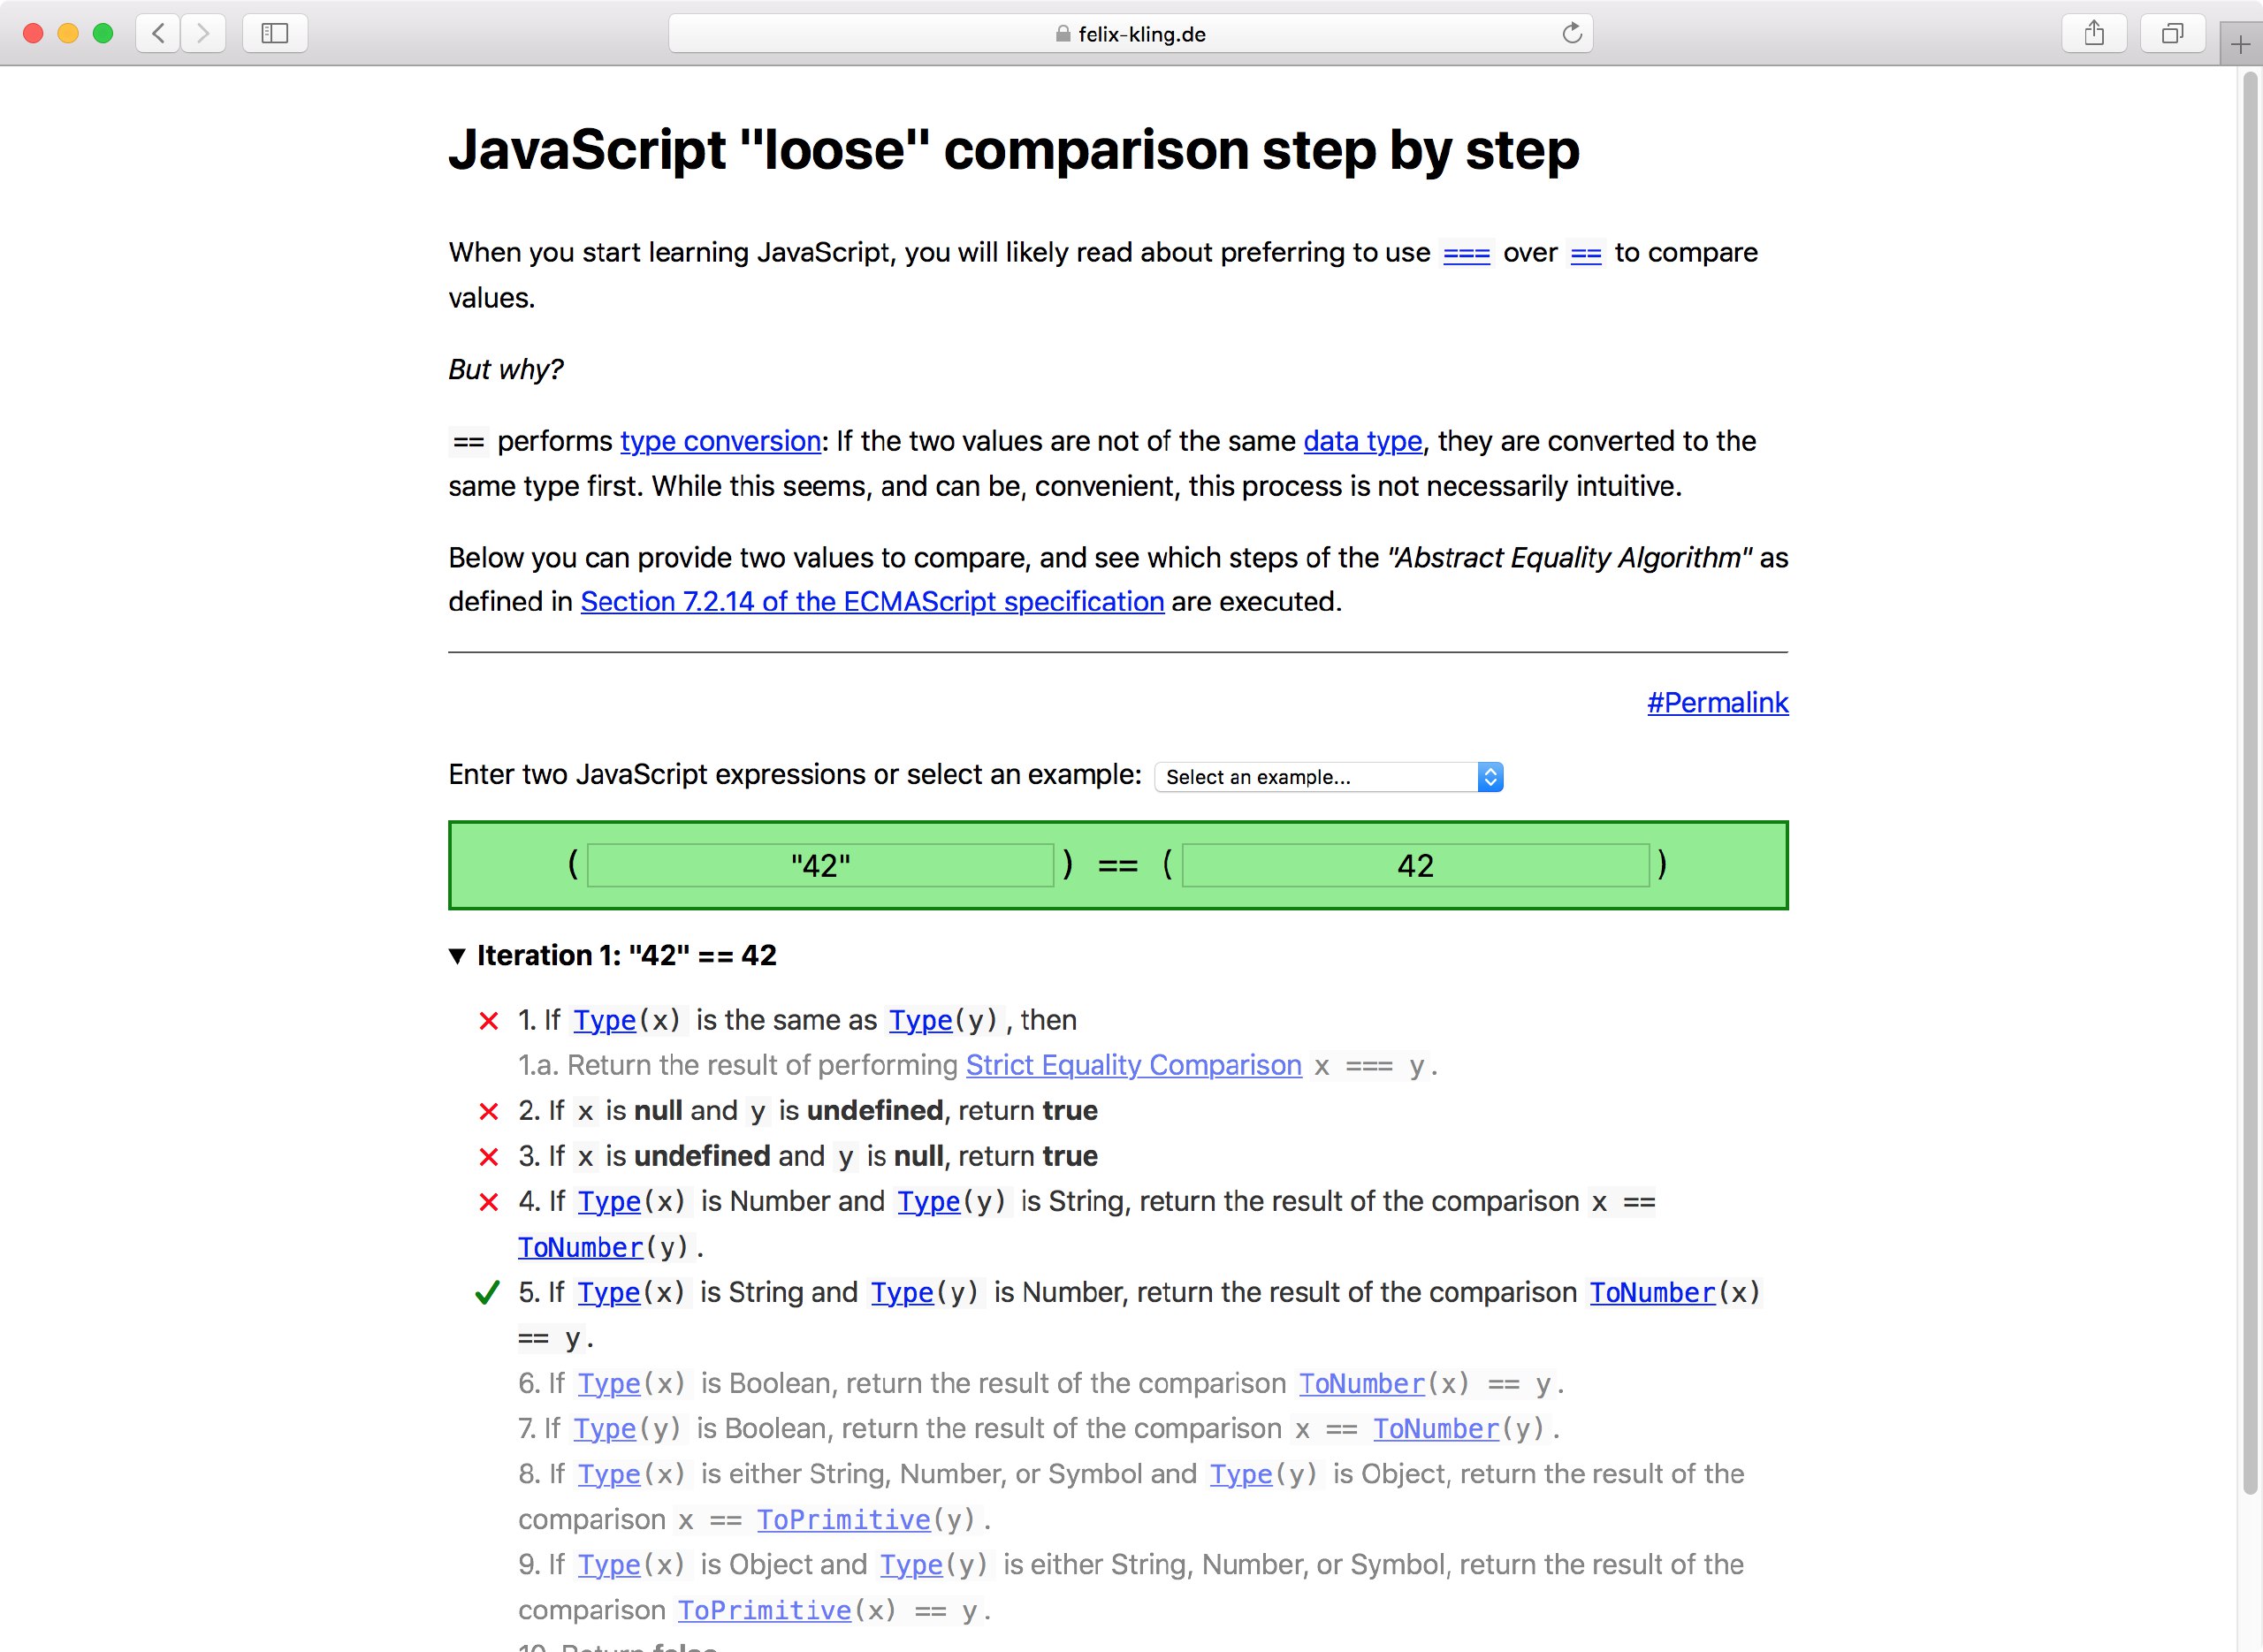Open ToPrimitive link in step 9
The width and height of the screenshot is (2263, 1652).
click(764, 1610)
